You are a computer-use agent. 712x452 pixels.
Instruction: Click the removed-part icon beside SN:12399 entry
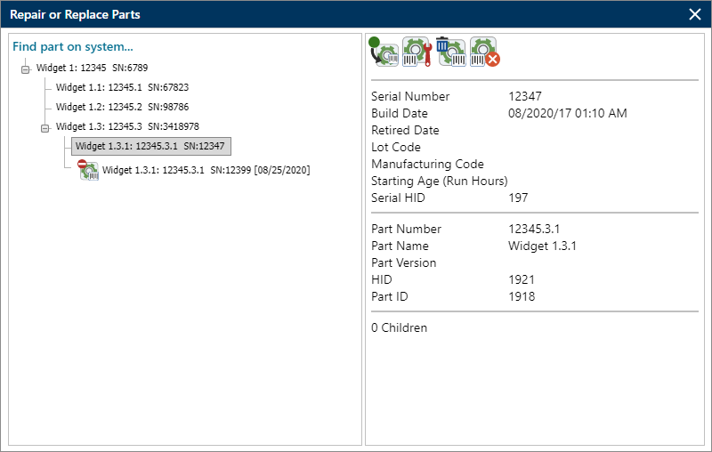[87, 170]
